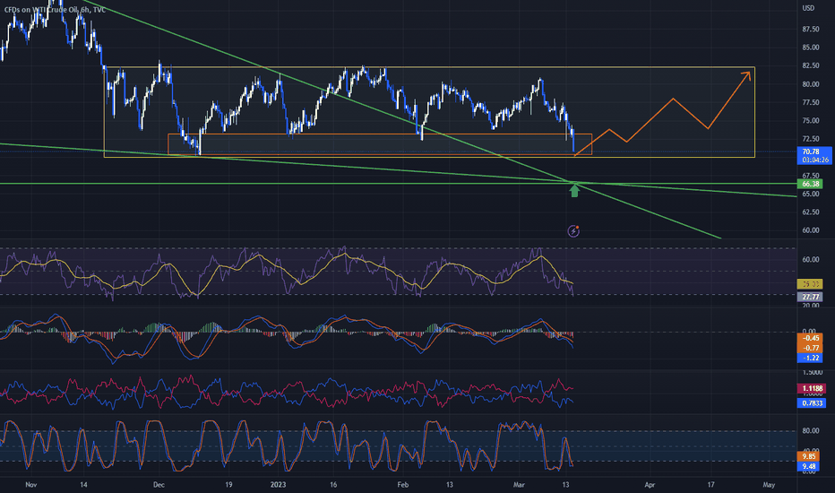Click the 80.00 level label in the stochastic pane
Viewport: 835px width, 493px height.
pos(811,430)
